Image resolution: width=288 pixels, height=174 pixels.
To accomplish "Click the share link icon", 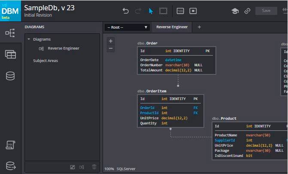I will 247,11.
